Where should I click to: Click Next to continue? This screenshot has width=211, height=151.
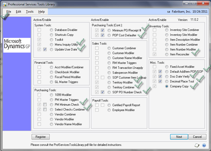coord(179,137)
